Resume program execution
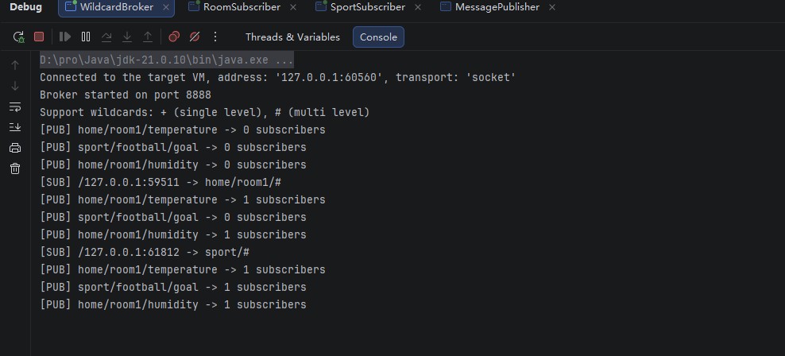The height and width of the screenshot is (356, 785). (64, 37)
